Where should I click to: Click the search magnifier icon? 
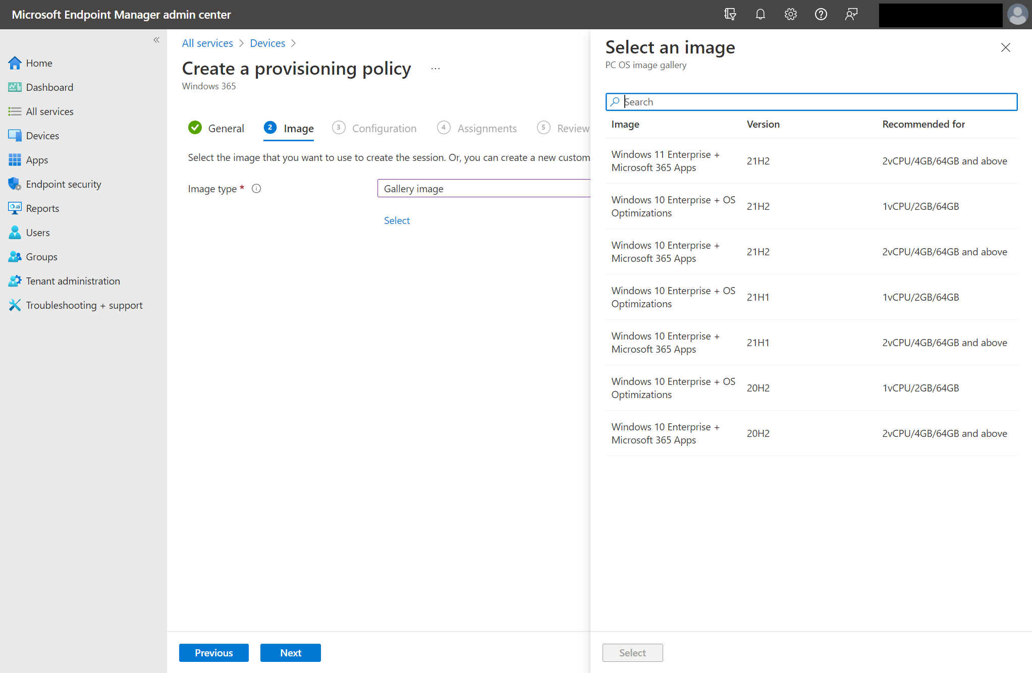[x=615, y=102]
